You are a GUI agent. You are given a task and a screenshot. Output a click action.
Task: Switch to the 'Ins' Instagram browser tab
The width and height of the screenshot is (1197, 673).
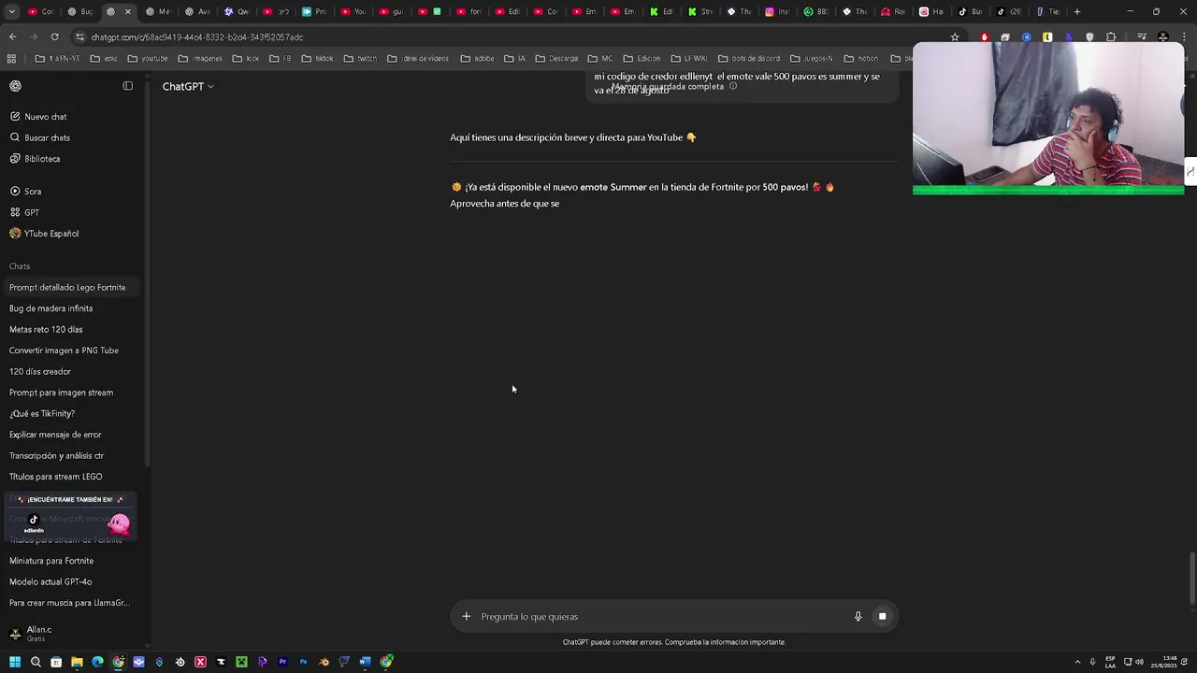click(778, 11)
